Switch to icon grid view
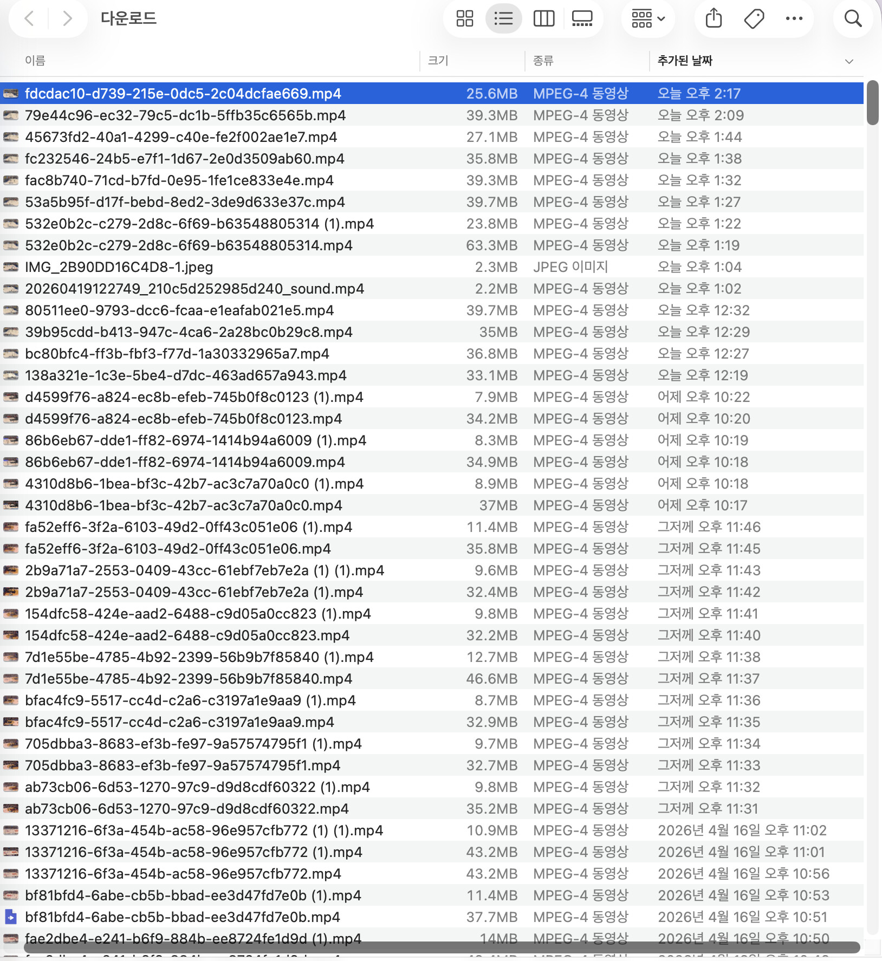Screen dimensions: 882x961 point(464,18)
